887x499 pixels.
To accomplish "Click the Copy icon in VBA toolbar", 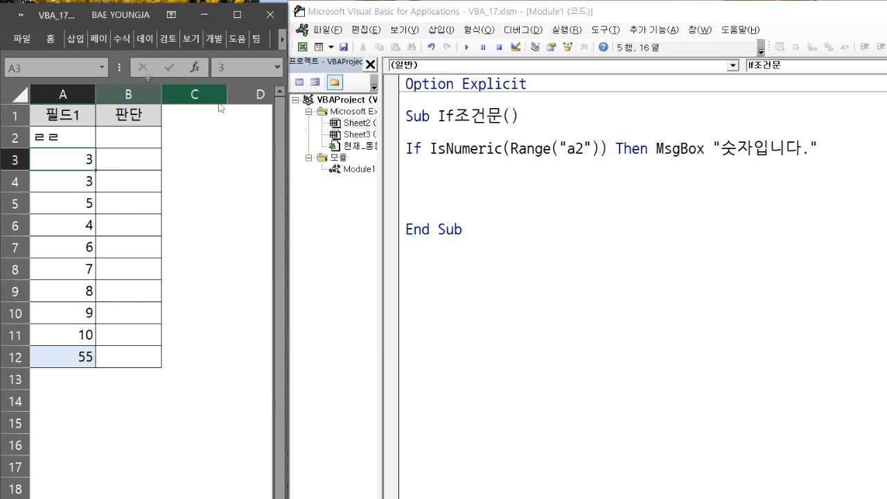I will [379, 47].
